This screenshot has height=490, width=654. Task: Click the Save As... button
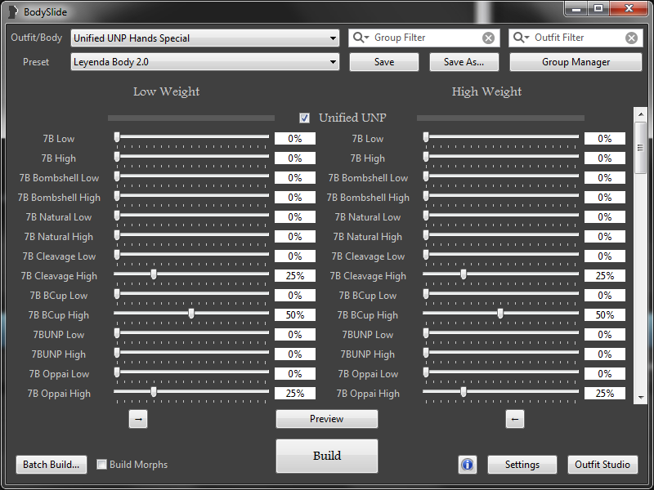tap(464, 62)
